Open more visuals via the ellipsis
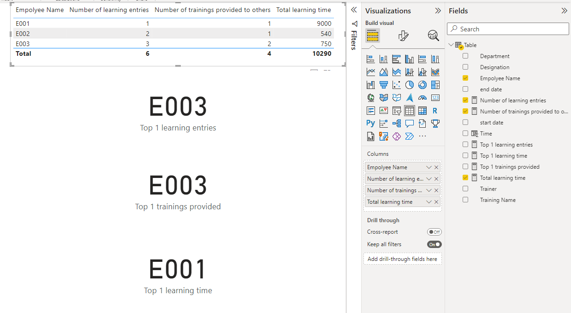This screenshot has width=571, height=313. pos(422,136)
